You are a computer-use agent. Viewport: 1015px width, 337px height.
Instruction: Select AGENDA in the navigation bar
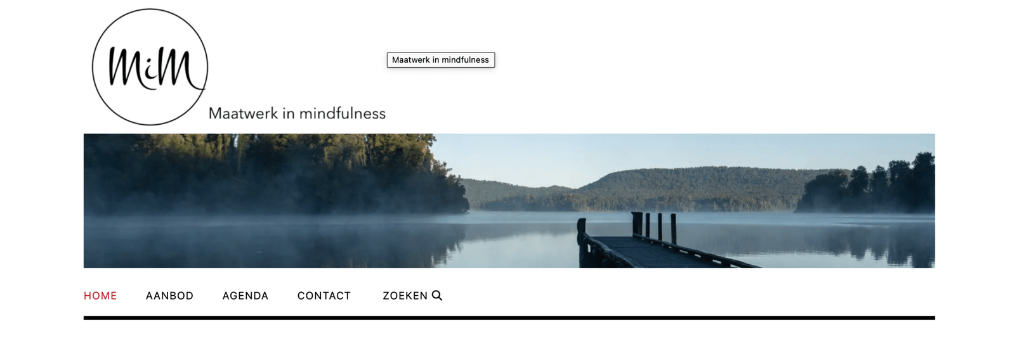[246, 296]
